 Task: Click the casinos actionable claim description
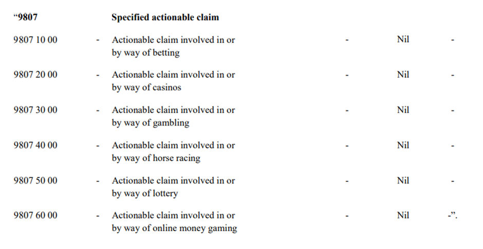173,81
